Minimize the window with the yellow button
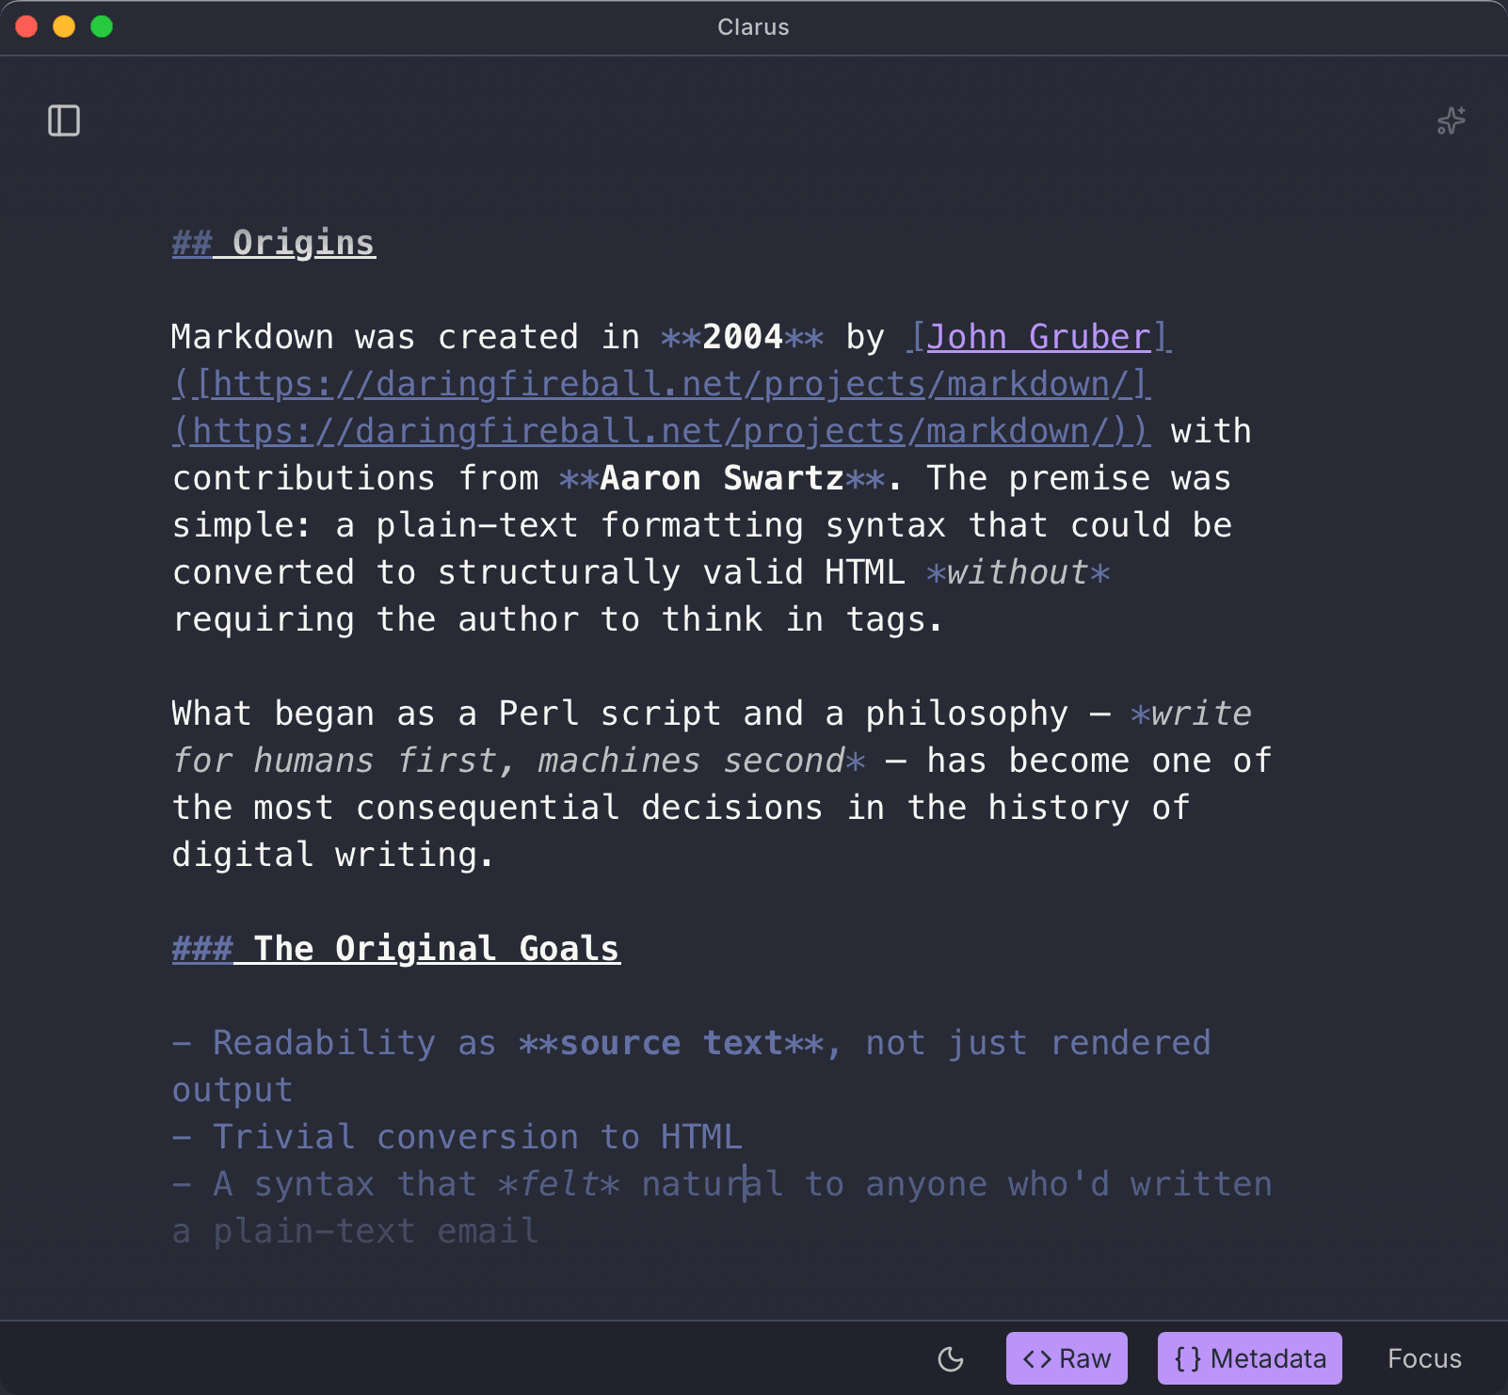Image resolution: width=1508 pixels, height=1395 pixels. (x=64, y=26)
